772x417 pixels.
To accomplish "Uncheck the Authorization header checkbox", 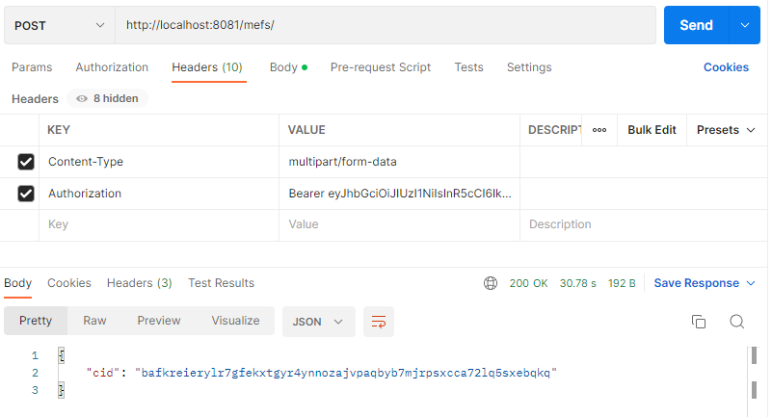I will (x=26, y=194).
